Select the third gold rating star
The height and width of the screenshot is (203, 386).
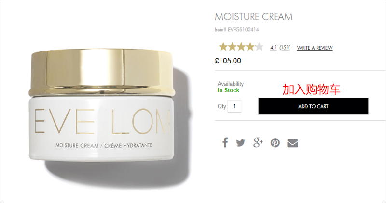241,47
